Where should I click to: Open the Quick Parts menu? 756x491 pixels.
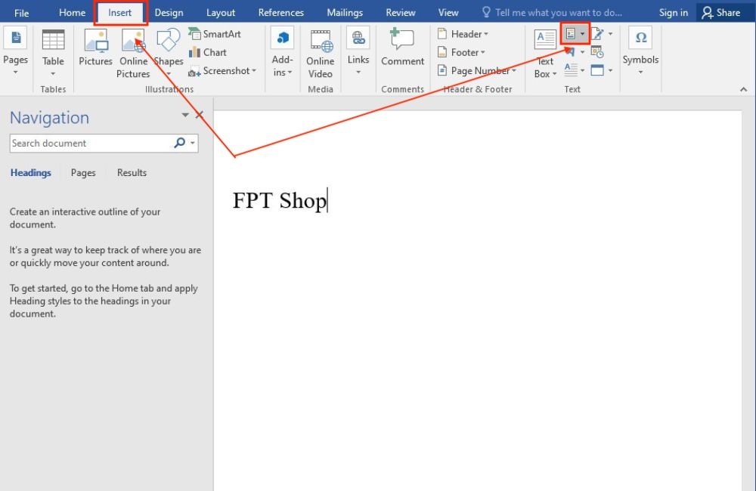point(575,34)
